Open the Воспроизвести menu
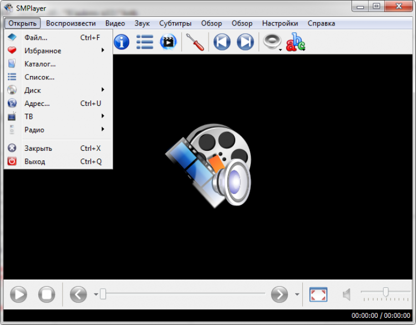 pos(71,23)
